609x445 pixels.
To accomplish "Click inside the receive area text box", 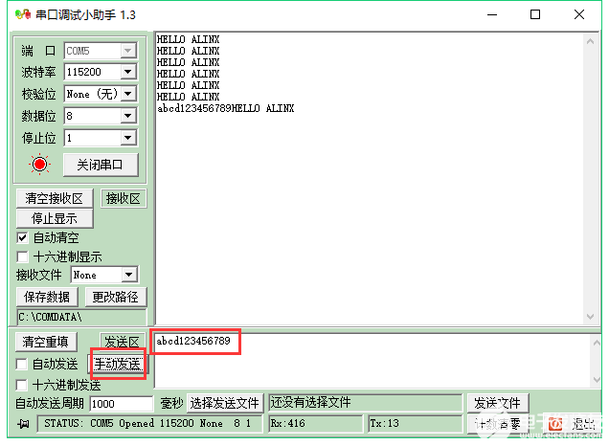I will click(369, 179).
